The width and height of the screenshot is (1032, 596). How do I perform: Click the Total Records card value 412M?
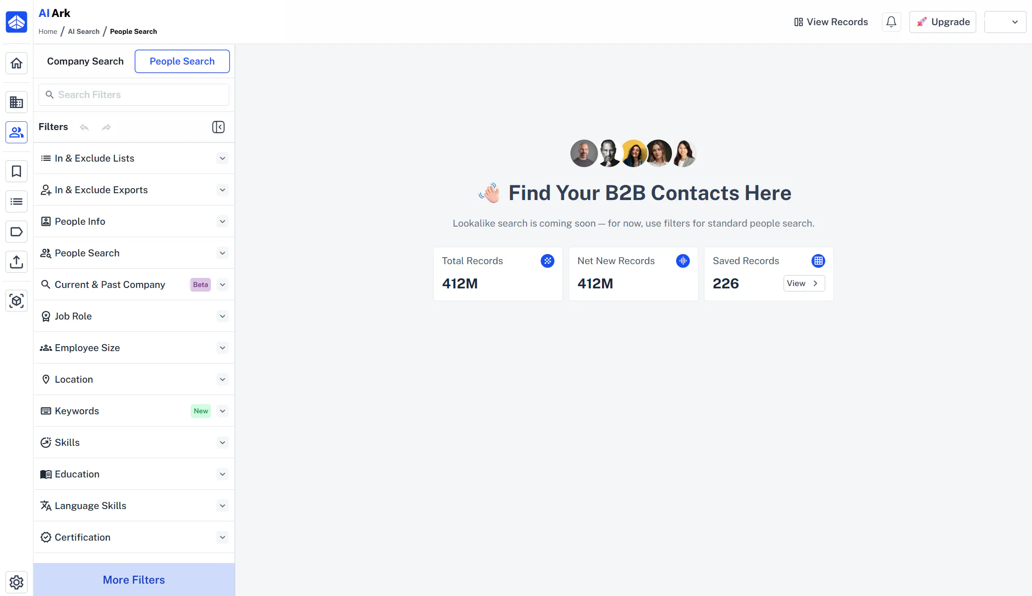point(460,284)
